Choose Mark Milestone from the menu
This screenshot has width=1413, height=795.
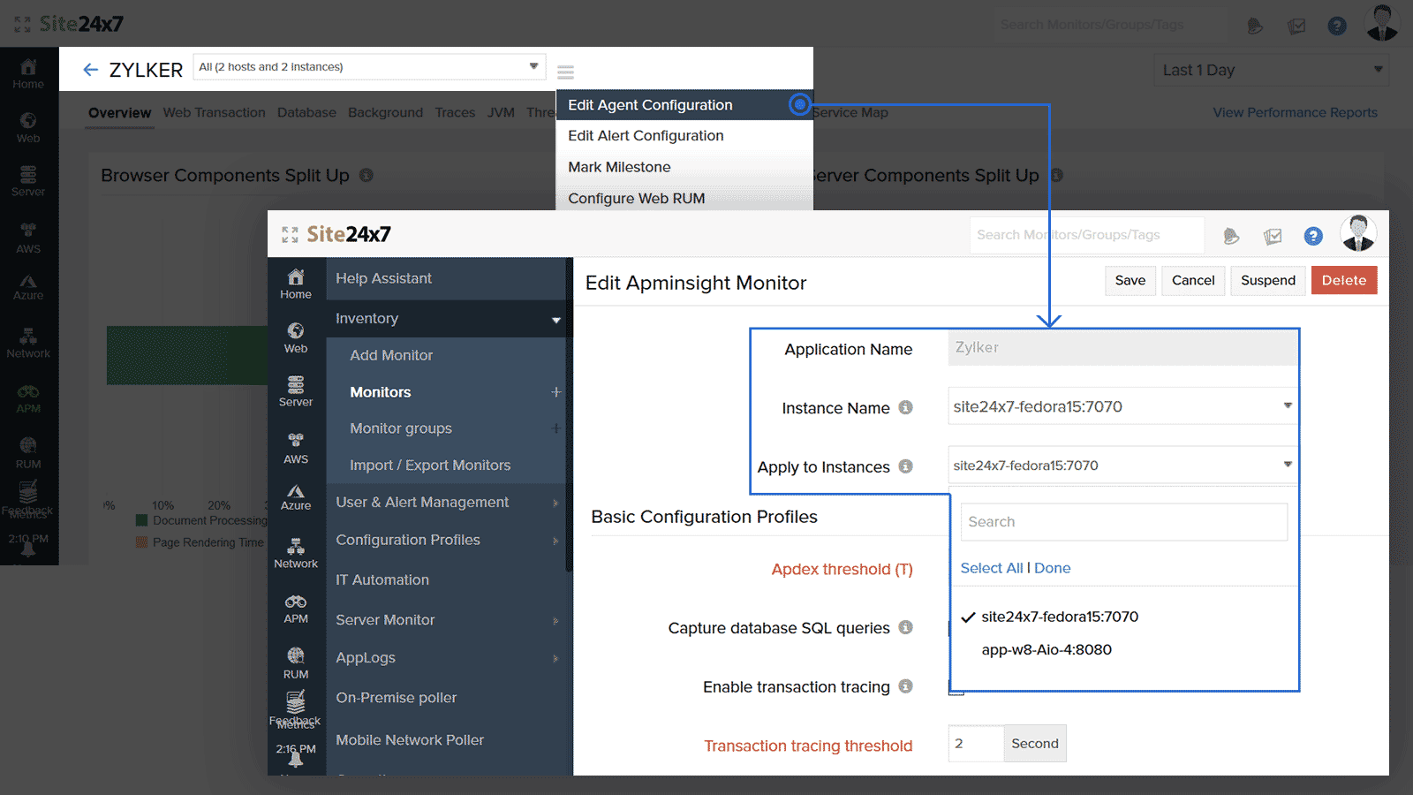tap(684, 167)
